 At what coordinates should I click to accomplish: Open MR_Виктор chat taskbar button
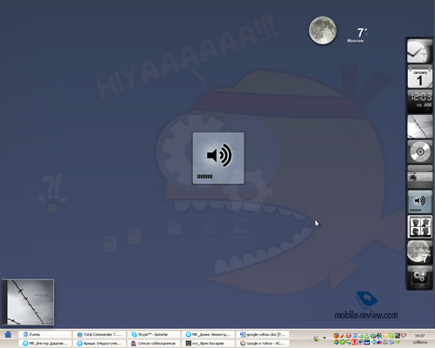click(x=45, y=343)
